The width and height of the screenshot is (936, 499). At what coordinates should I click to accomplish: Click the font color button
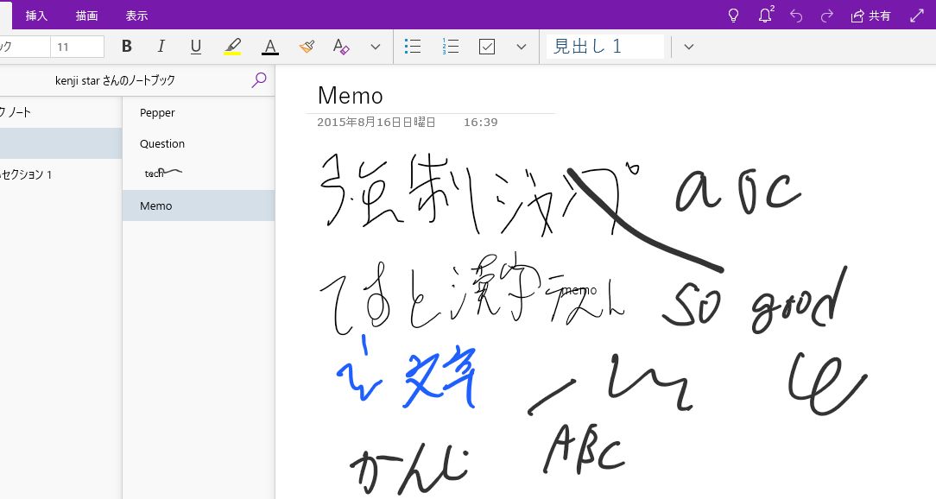(270, 47)
